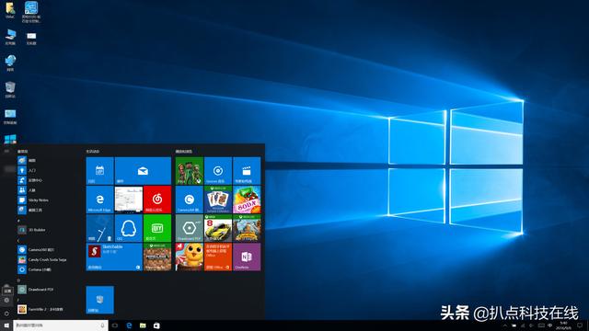Open the gray Drawboard PDF tile

[190, 228]
